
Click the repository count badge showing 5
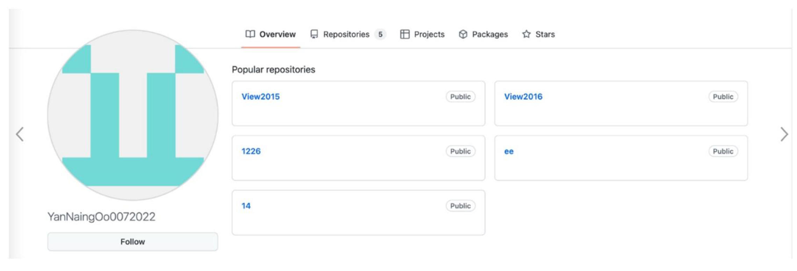click(380, 34)
